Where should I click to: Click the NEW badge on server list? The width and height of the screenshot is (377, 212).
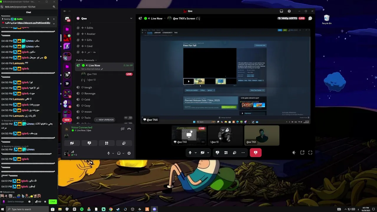click(x=67, y=120)
